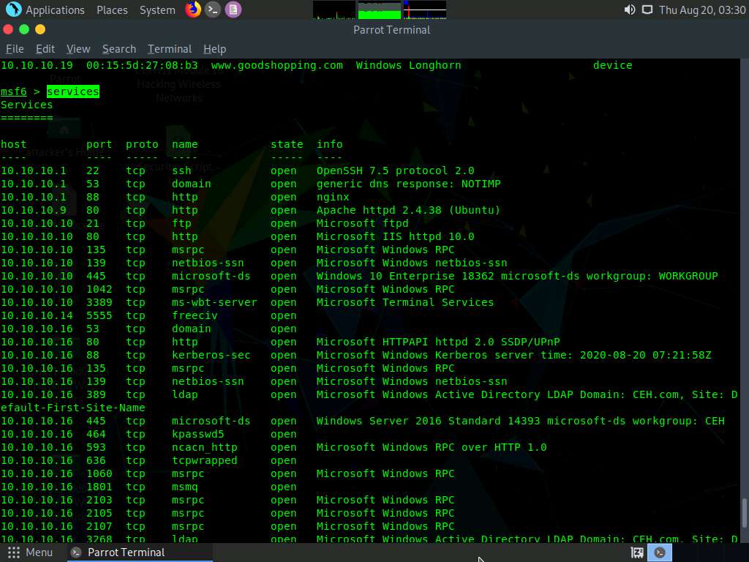Click 'Microsoft Windows RPC over HTTP 1.0' text
This screenshot has height=562, width=749.
[432, 447]
